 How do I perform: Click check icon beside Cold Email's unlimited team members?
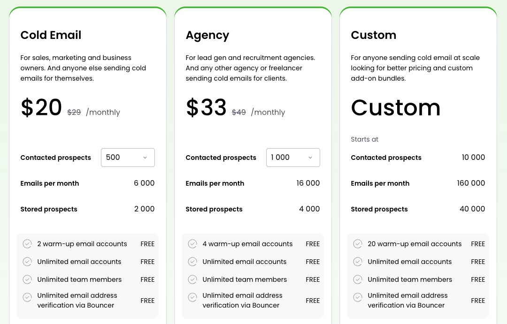tap(27, 279)
